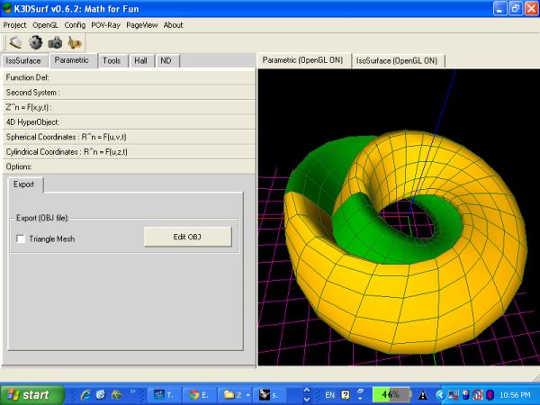The height and width of the screenshot is (405, 540).
Task: Open the Start menu
Action: point(32,395)
